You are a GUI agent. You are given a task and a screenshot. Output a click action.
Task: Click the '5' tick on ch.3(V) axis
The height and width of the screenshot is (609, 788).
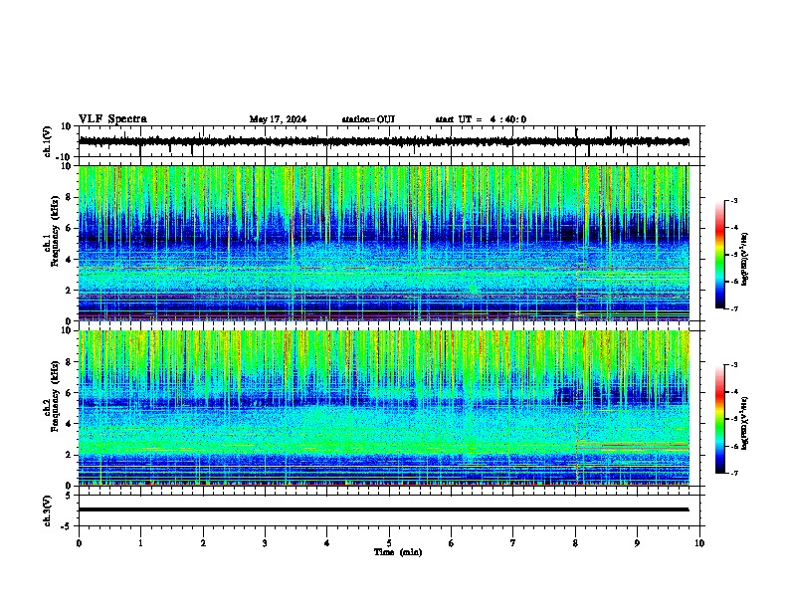pyautogui.click(x=70, y=495)
